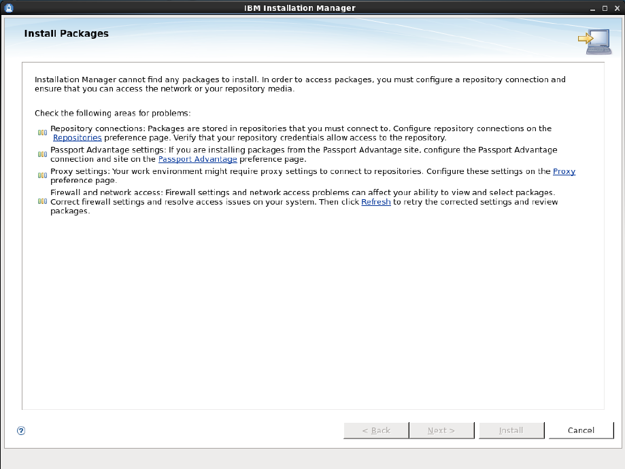Viewport: 625px width, 469px height.
Task: Open the Passport Advantage preference link
Action: 198,159
